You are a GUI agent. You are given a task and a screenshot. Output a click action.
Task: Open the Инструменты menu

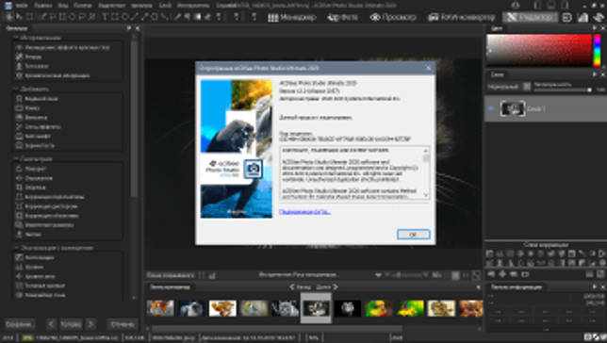point(193,6)
